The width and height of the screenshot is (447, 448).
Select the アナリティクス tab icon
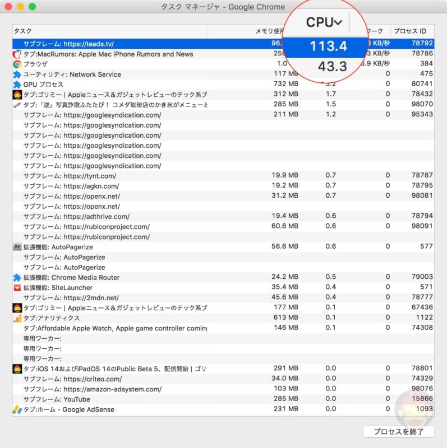(17, 318)
